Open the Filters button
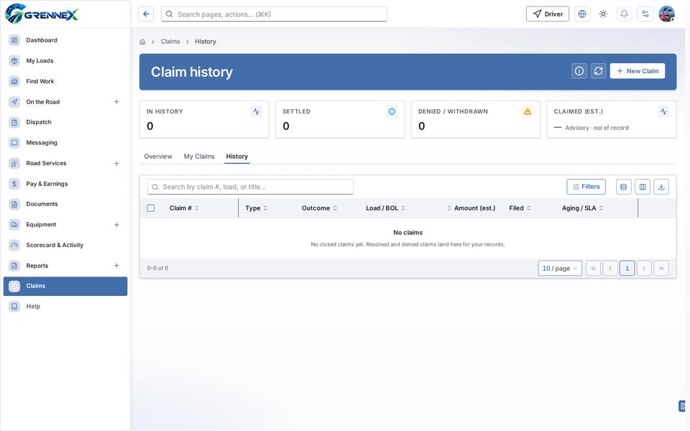 point(586,187)
